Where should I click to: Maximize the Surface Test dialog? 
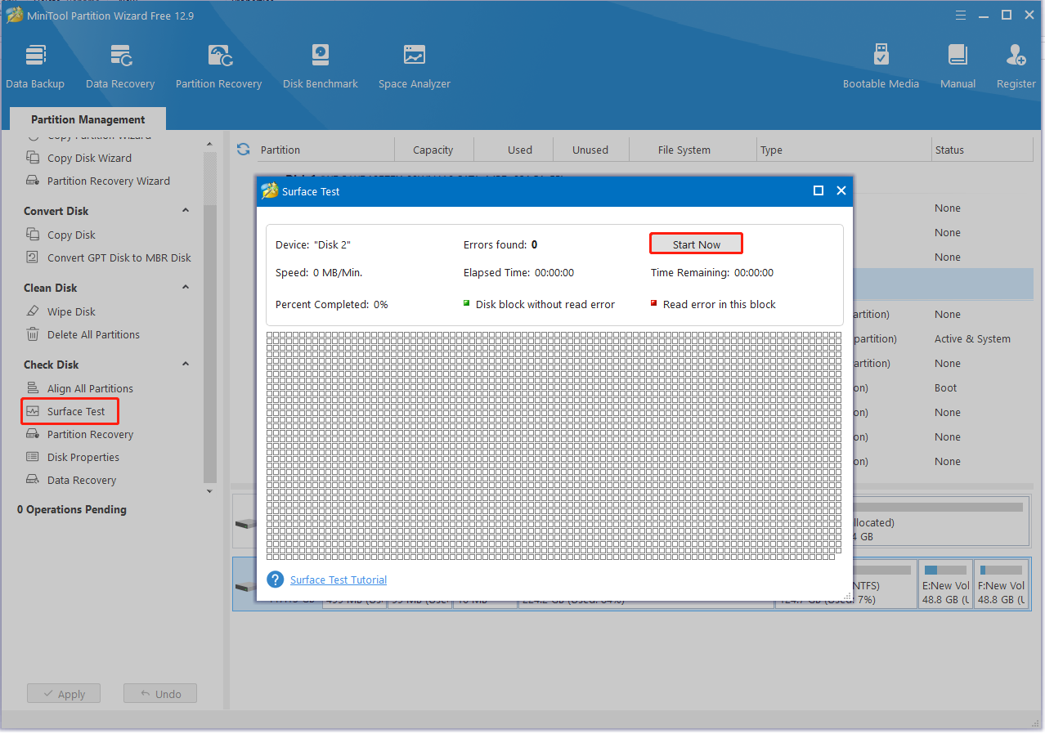[818, 190]
